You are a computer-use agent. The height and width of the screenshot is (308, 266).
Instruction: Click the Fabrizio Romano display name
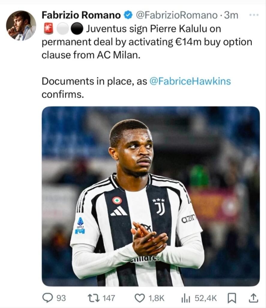click(81, 15)
